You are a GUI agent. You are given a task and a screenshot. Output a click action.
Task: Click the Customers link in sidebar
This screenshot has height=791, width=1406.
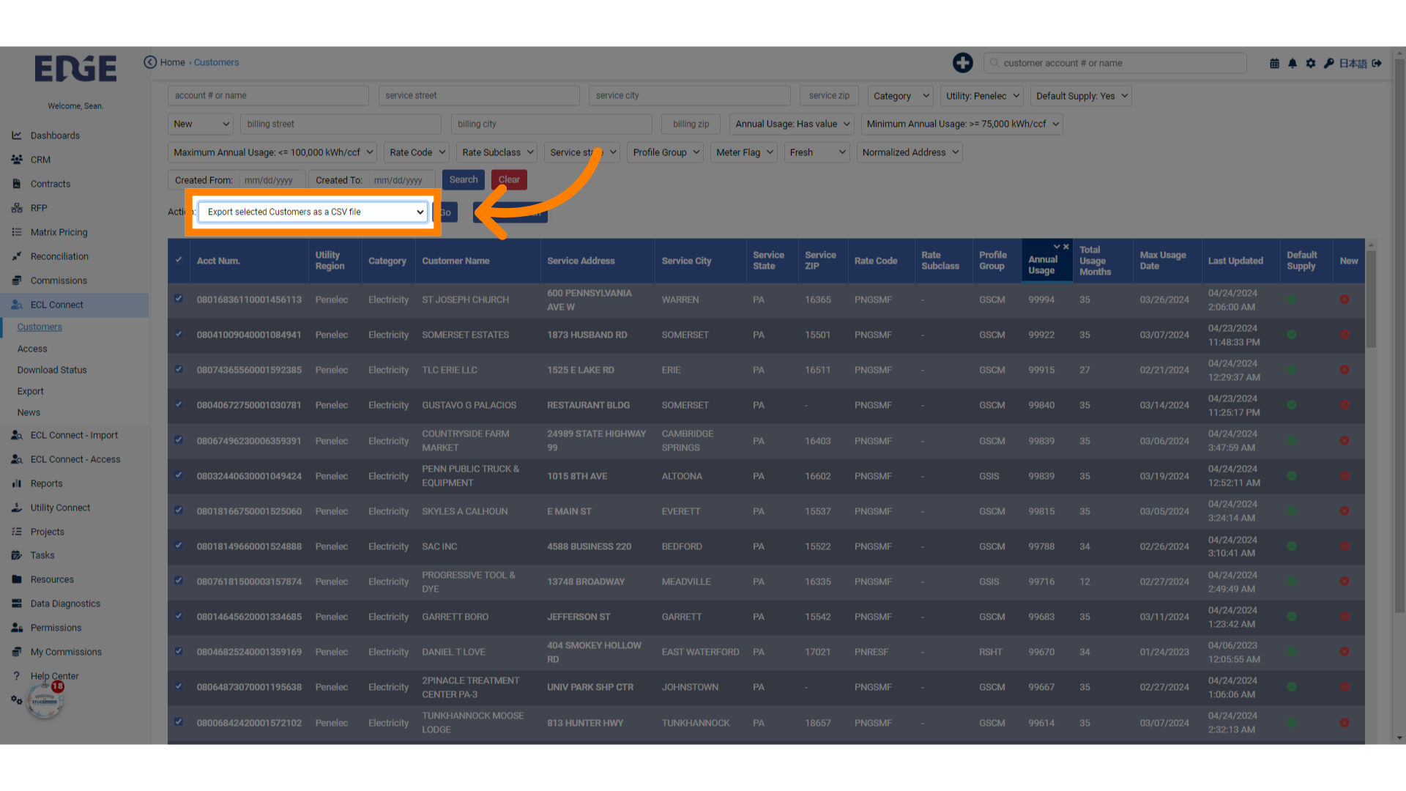pos(40,327)
